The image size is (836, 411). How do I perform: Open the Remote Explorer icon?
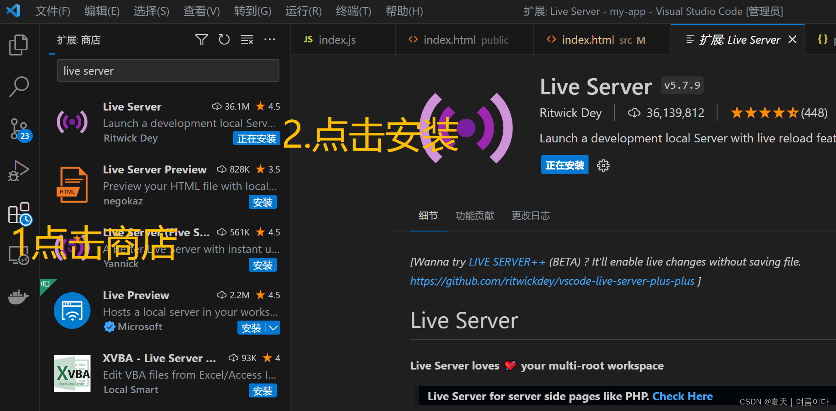19,255
